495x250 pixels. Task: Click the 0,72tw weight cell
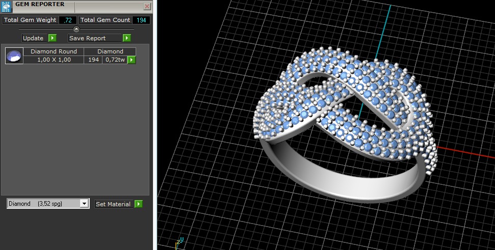coord(115,60)
